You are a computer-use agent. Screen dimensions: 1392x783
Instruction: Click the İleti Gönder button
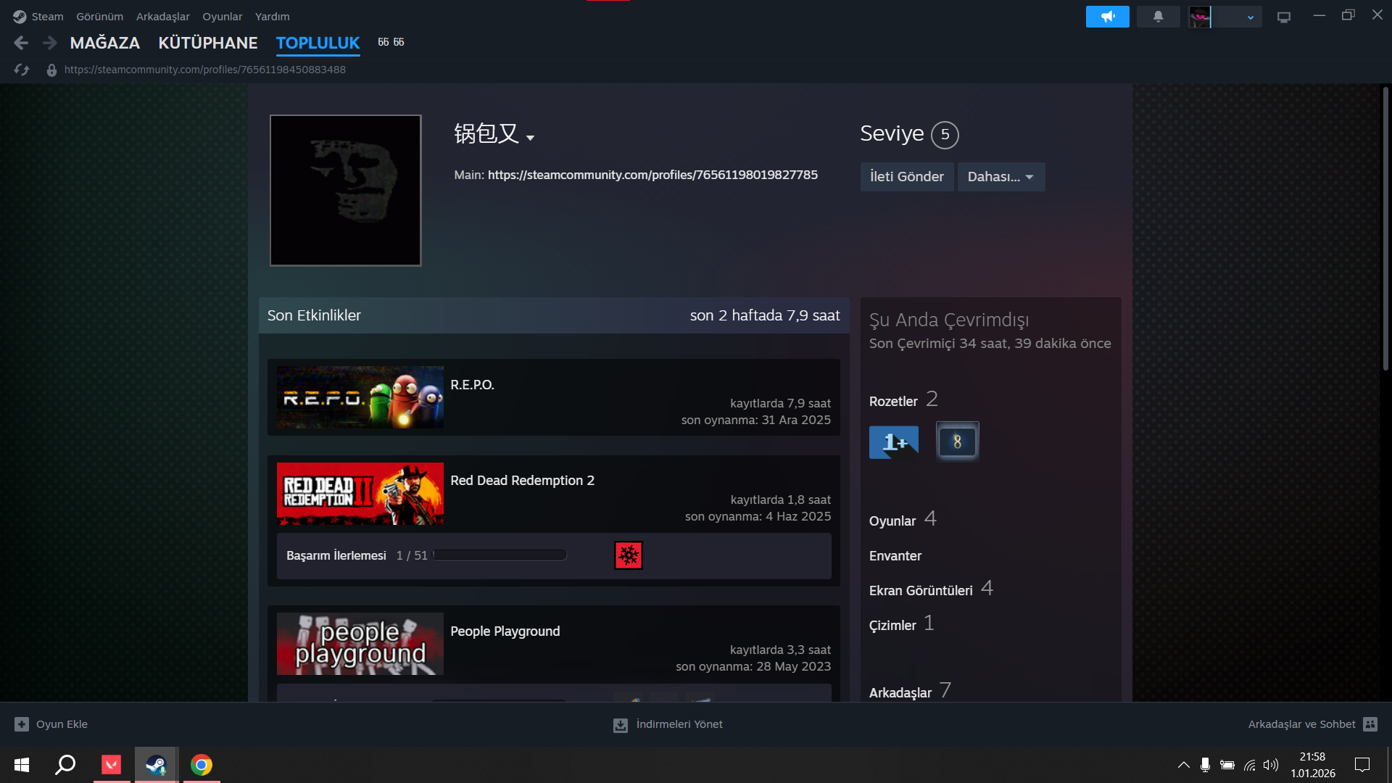pos(907,177)
